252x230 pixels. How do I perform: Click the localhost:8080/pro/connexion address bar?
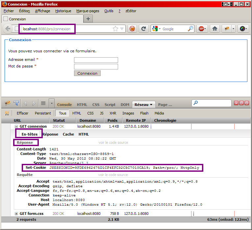(x=67, y=29)
